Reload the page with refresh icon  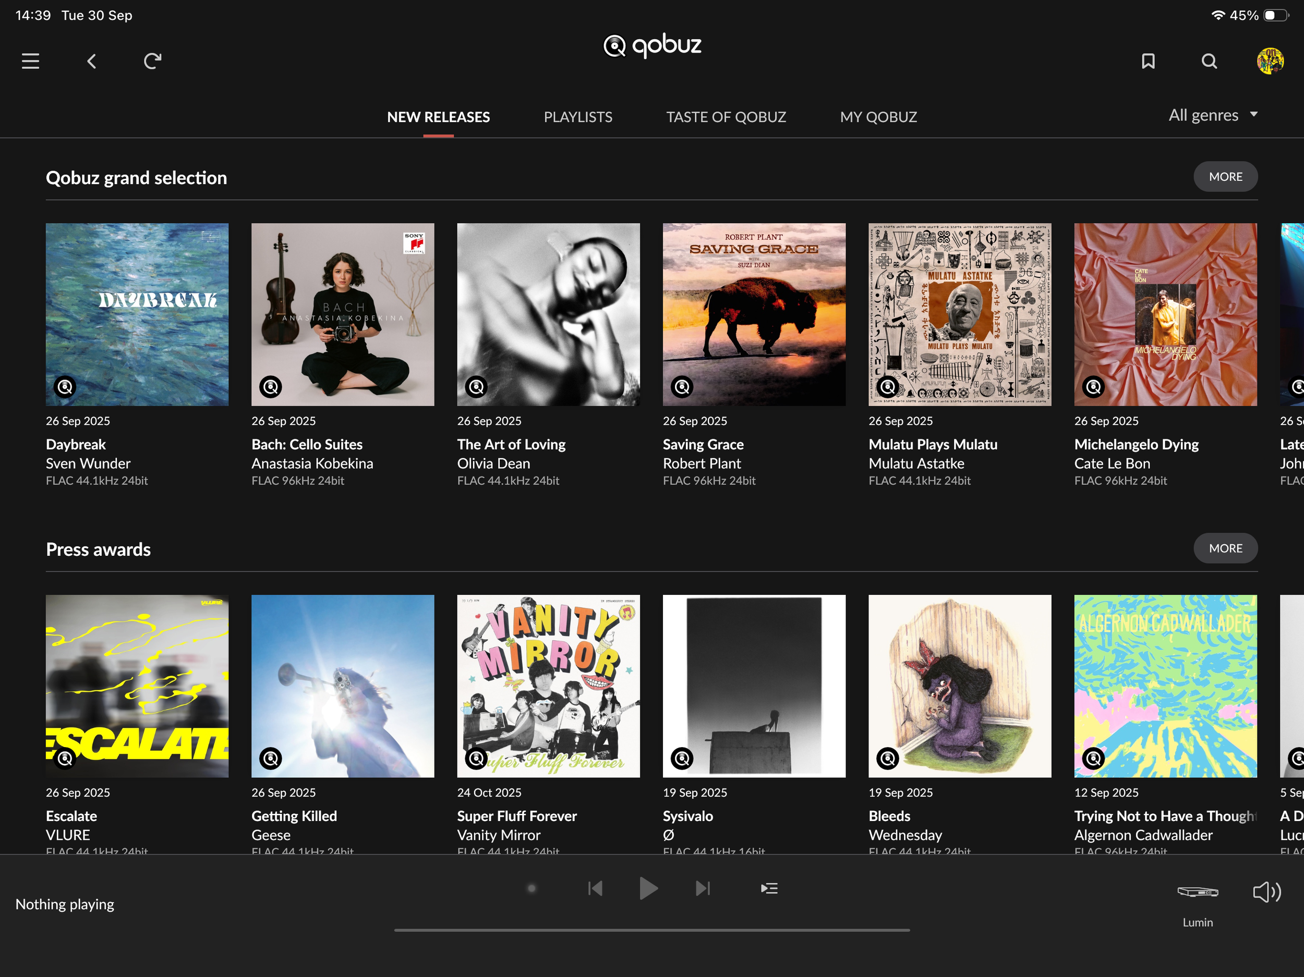coord(153,62)
